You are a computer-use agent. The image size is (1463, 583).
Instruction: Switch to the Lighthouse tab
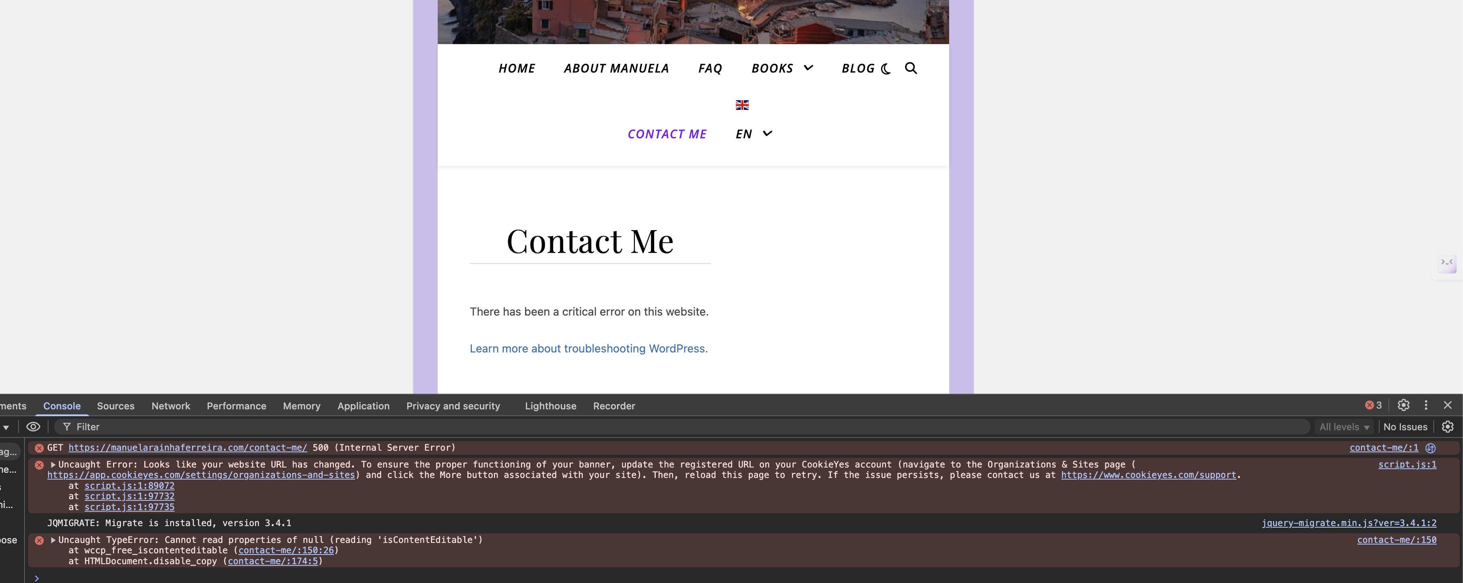point(550,406)
